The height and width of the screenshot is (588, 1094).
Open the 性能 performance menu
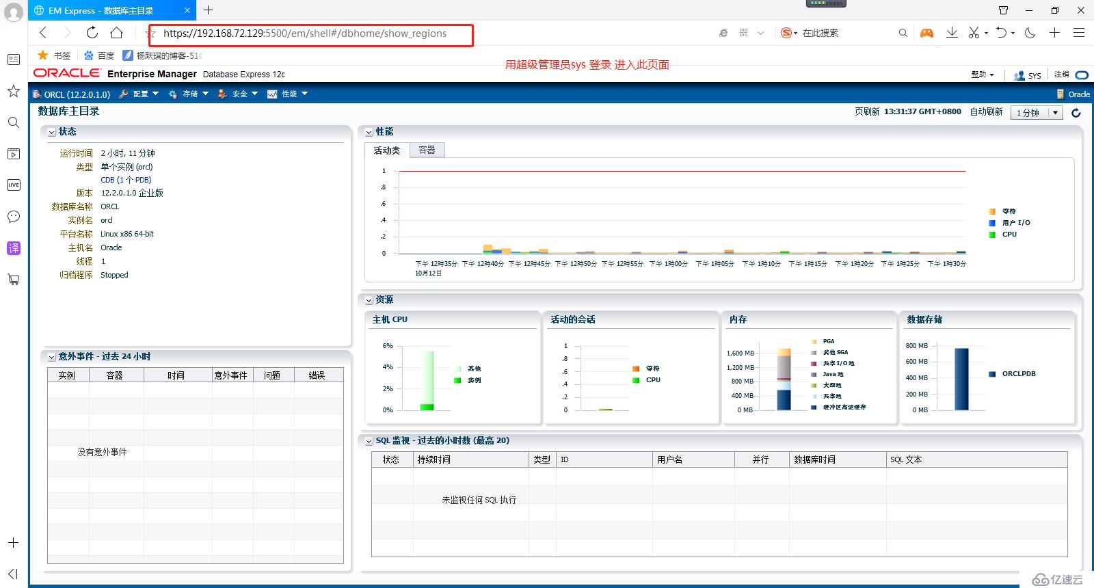(287, 94)
